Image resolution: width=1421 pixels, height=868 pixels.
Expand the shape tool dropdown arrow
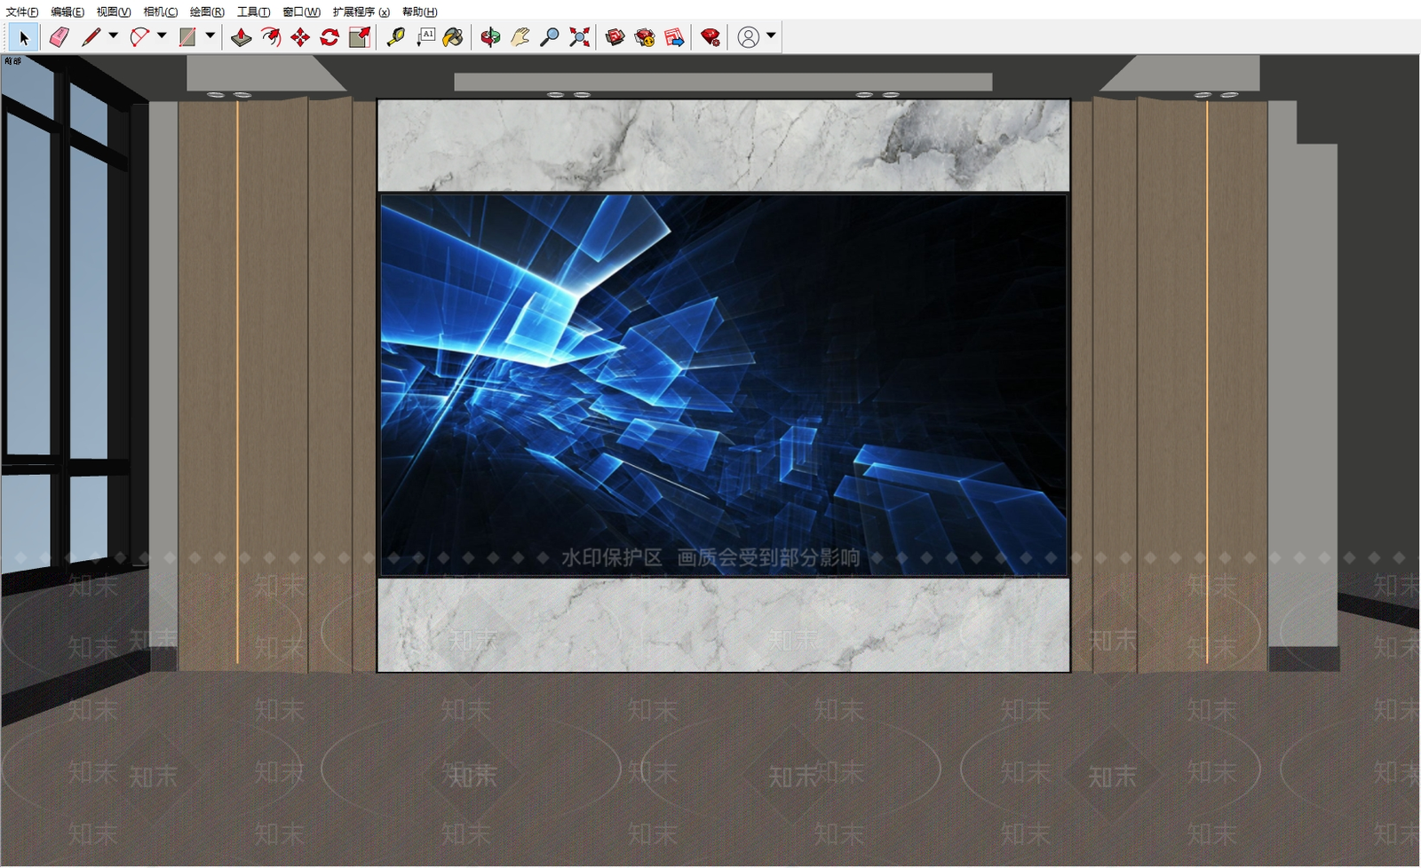click(210, 36)
